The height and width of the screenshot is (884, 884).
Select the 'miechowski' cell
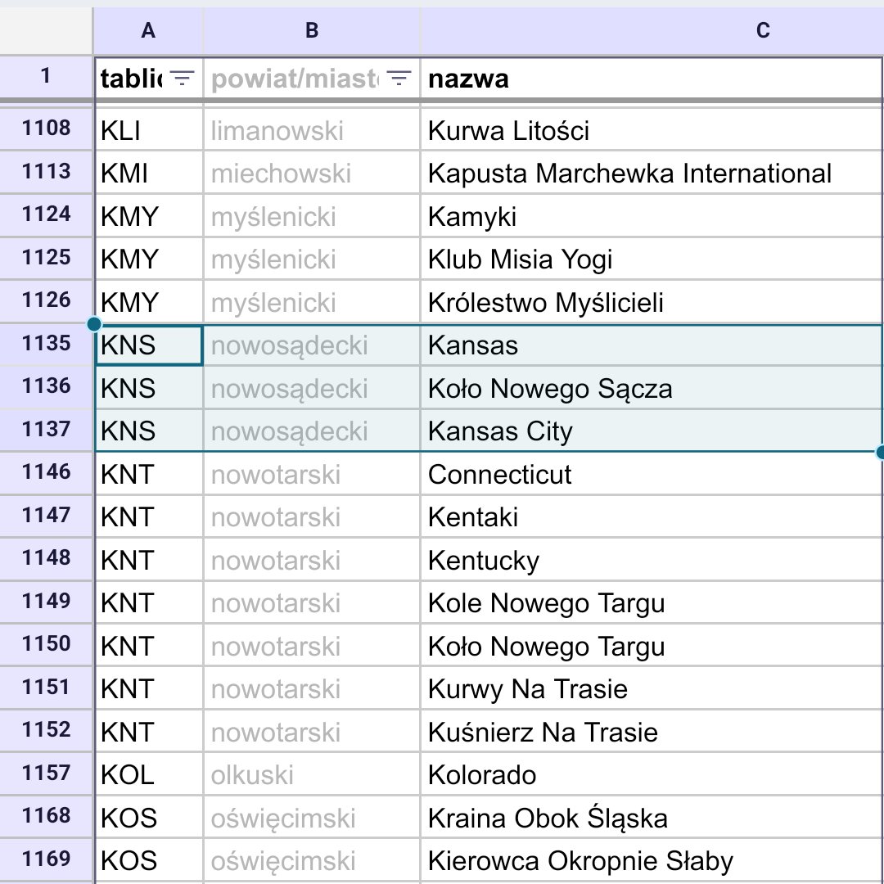tap(312, 173)
